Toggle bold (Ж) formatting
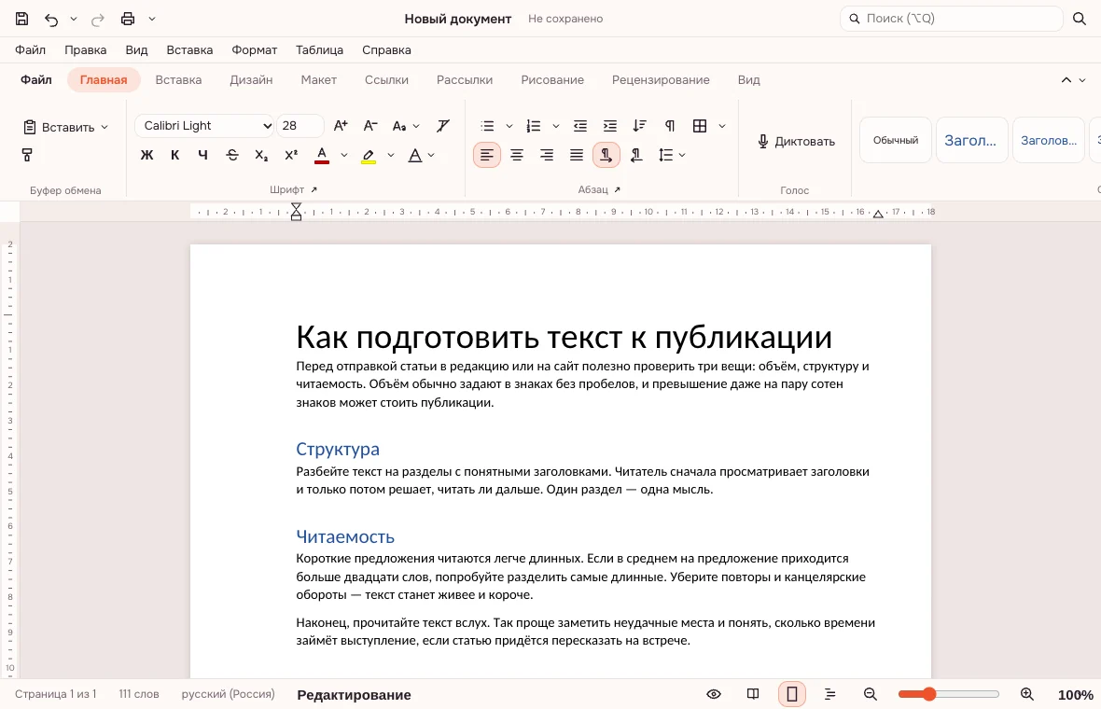Screen dimensions: 1101x709 click(146, 155)
